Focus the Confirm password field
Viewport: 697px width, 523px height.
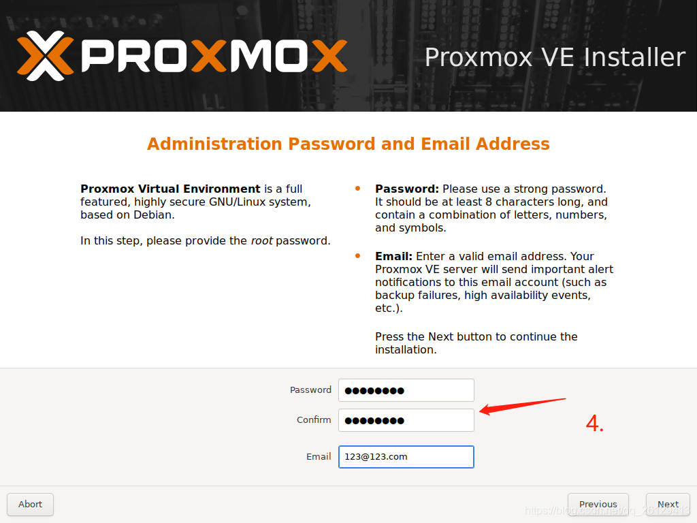[x=406, y=419]
